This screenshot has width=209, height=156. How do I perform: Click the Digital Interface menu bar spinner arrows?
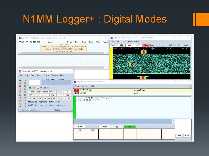click(x=190, y=86)
